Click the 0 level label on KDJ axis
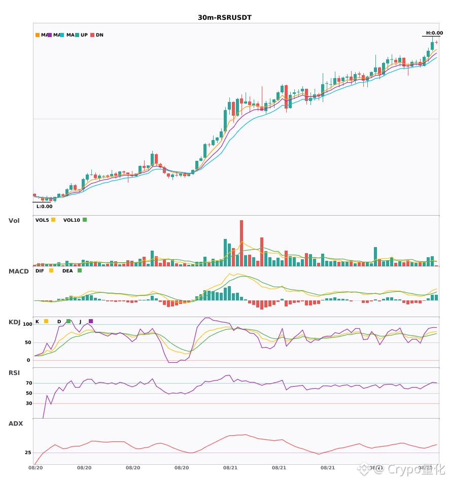449x482 pixels. (28, 360)
